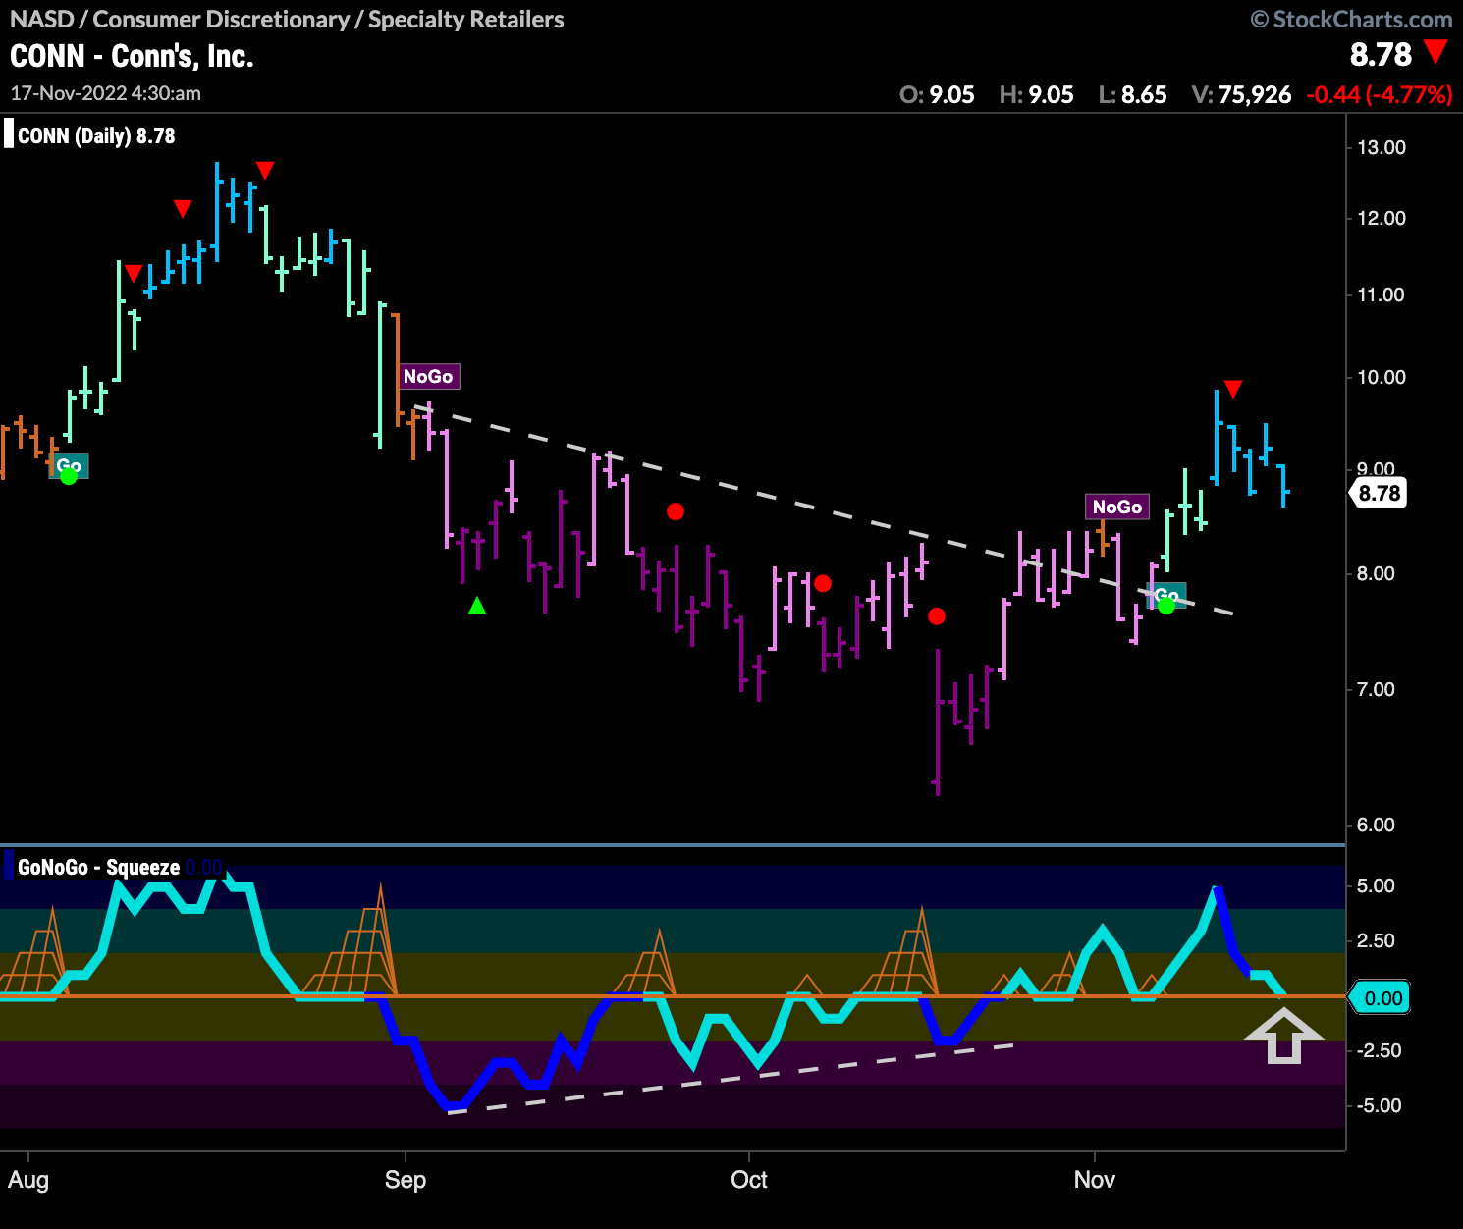Screen dimensions: 1463x1229
Task: Click the green up triangle in early September
Action: click(477, 606)
